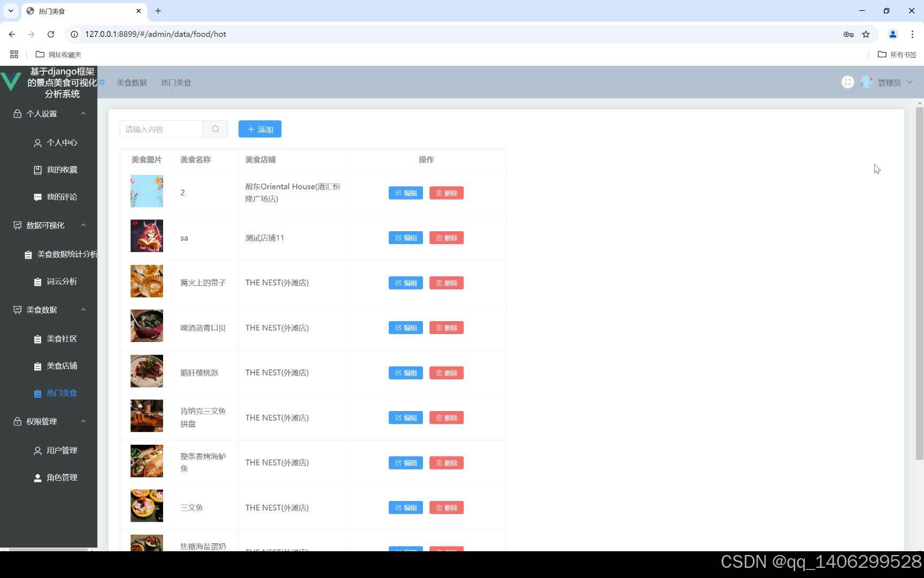Open 词云分析 in the sidebar
The height and width of the screenshot is (578, 924).
coord(55,282)
